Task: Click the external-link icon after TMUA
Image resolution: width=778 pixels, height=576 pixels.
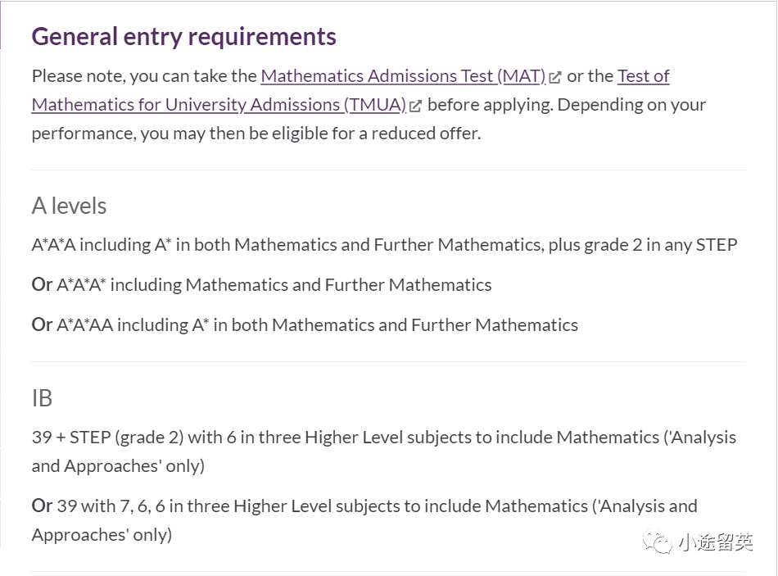Action: (x=416, y=106)
